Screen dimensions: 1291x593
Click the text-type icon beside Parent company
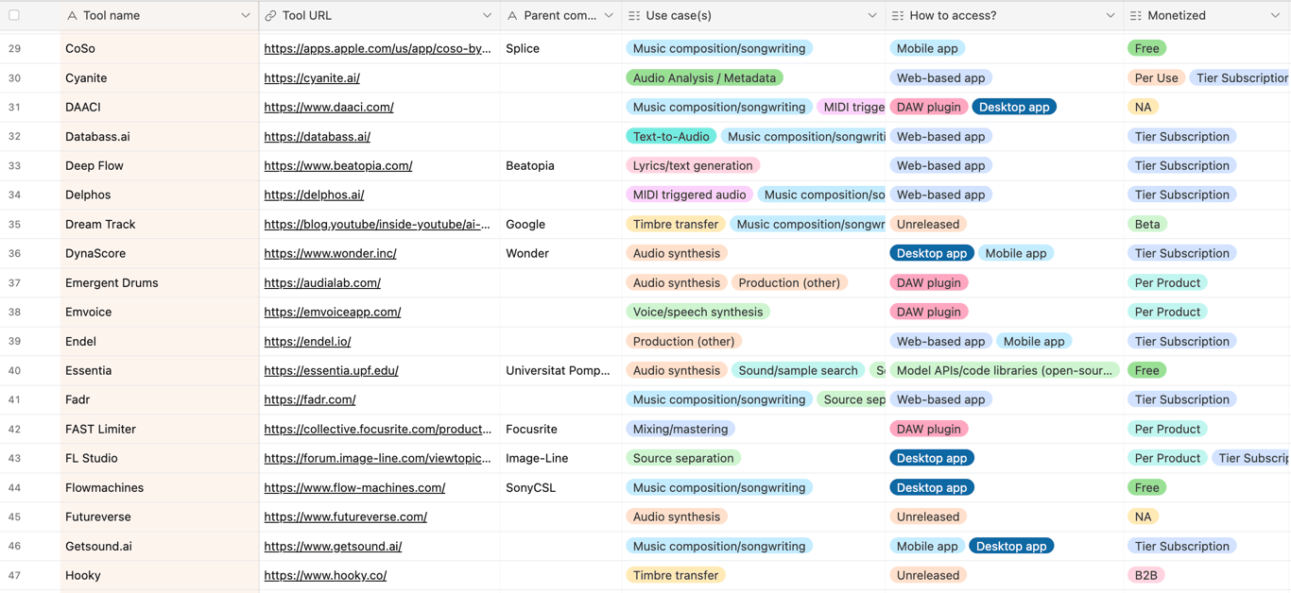coord(512,15)
